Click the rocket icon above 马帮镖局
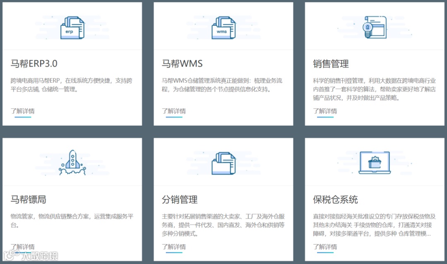The image size is (447, 264). [72, 161]
